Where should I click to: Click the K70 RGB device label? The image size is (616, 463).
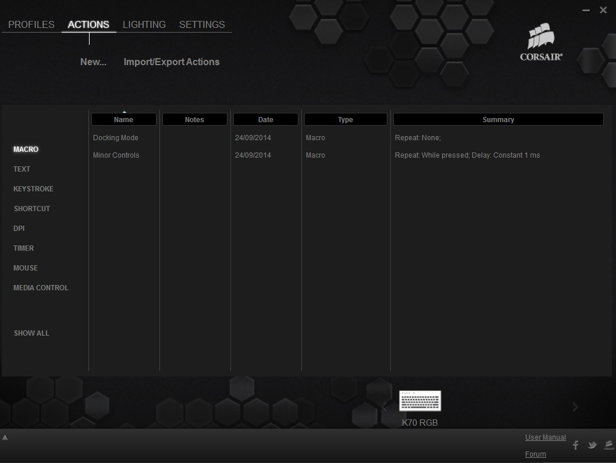coord(419,422)
